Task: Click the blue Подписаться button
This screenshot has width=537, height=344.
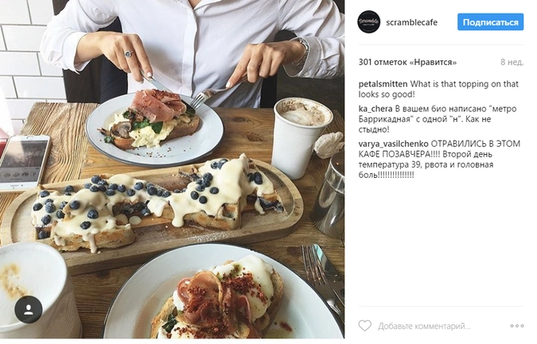Action: 490,22
